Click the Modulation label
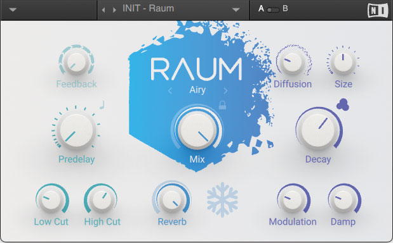 pos(293,221)
